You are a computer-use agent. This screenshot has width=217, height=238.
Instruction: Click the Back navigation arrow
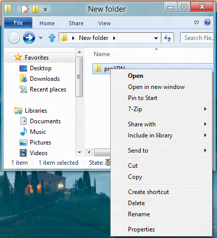coord(14,38)
